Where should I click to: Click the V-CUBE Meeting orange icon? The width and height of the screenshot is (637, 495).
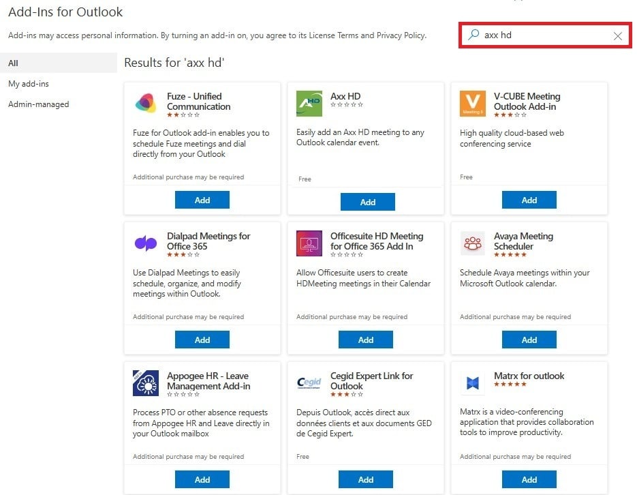click(x=473, y=103)
